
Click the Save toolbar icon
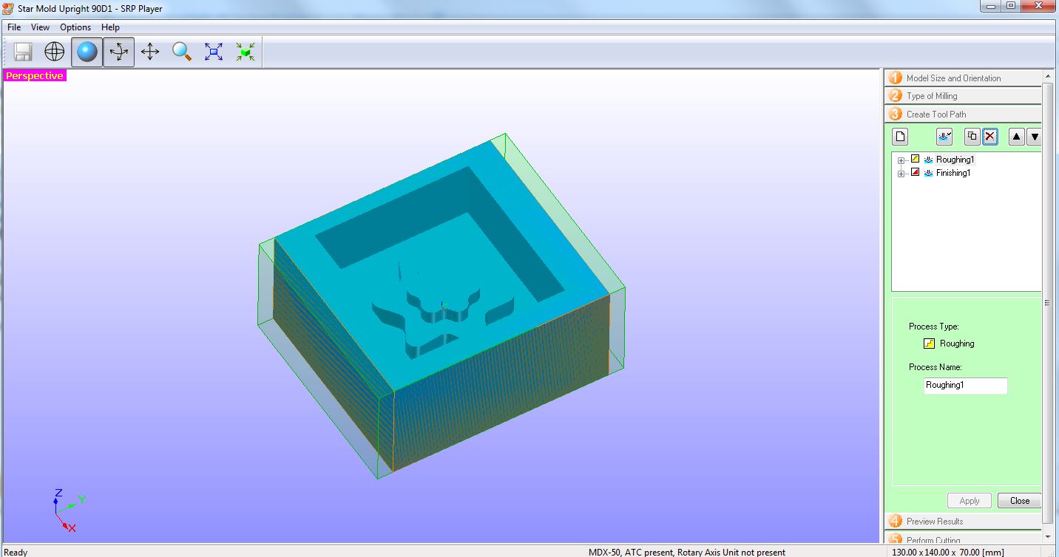coord(23,52)
